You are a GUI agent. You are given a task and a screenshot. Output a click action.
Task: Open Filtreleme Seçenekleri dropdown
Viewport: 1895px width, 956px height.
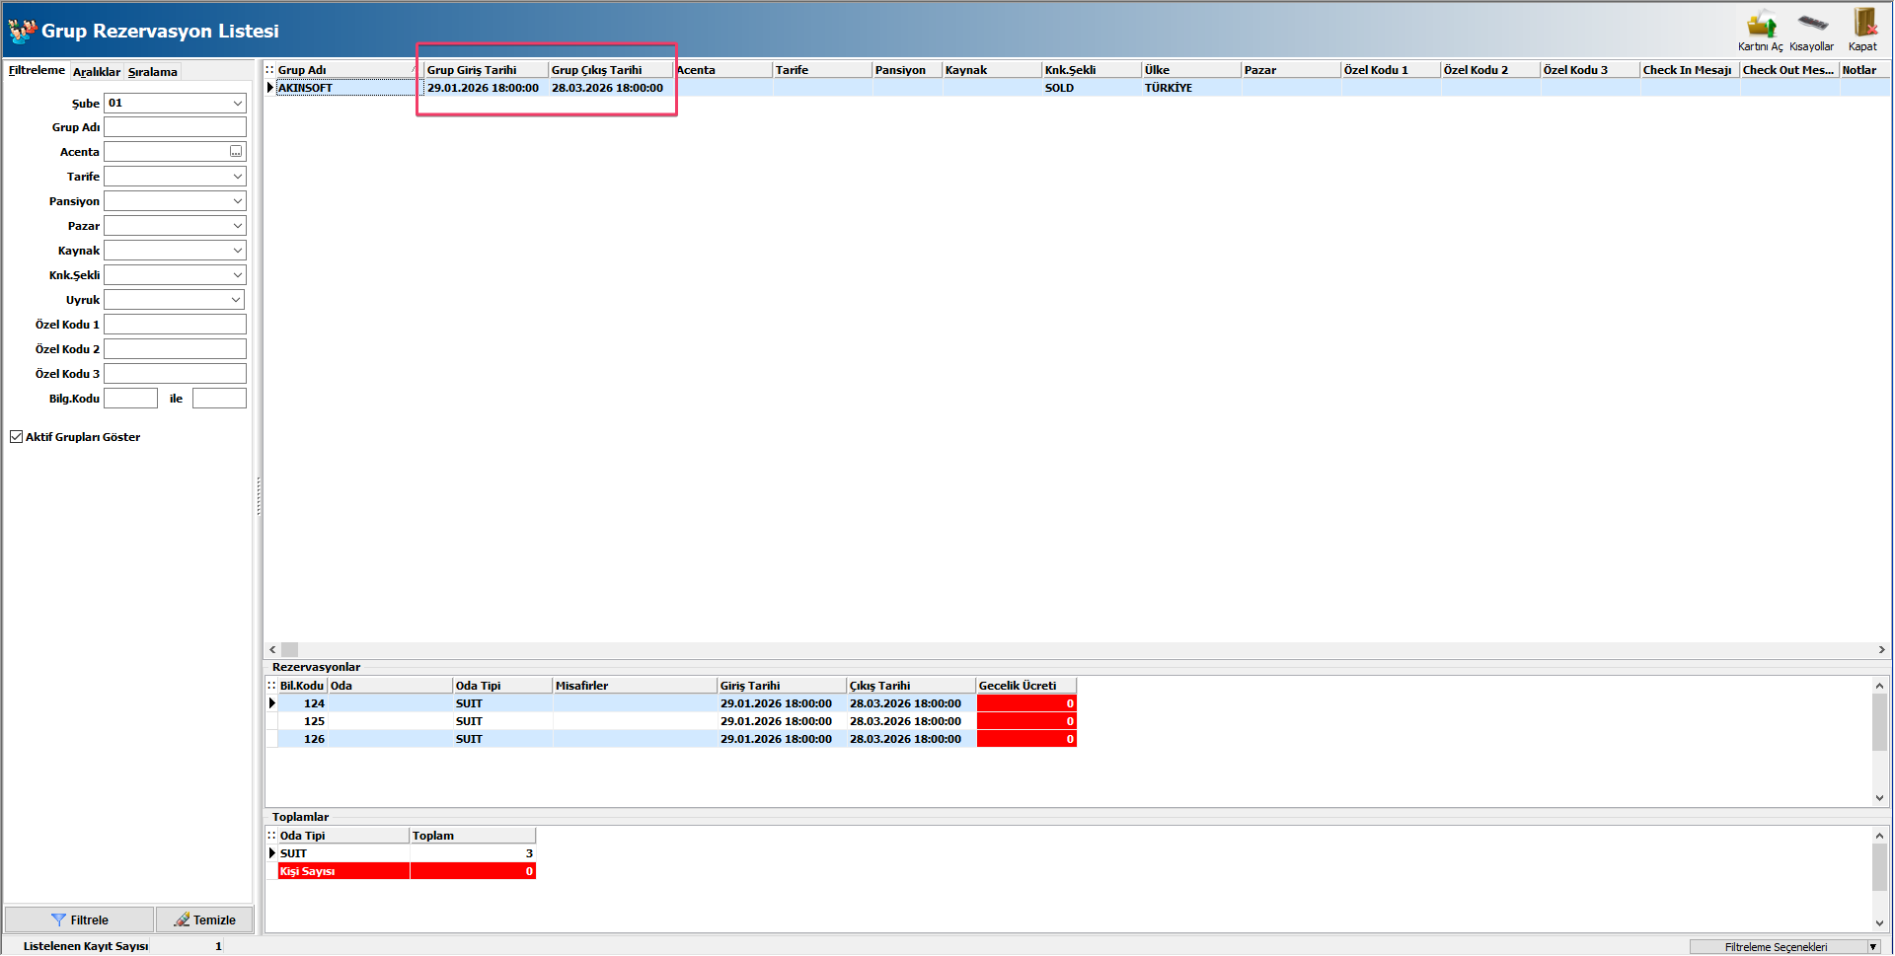pyautogui.click(x=1872, y=947)
